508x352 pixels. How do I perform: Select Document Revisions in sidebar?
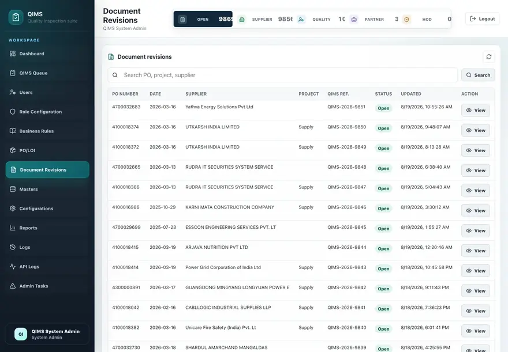(x=47, y=170)
